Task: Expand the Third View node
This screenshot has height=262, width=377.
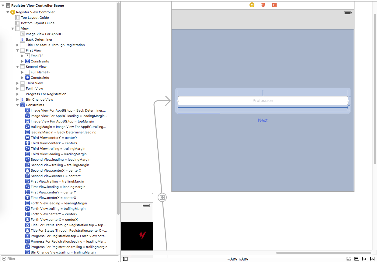Action: [x=17, y=83]
